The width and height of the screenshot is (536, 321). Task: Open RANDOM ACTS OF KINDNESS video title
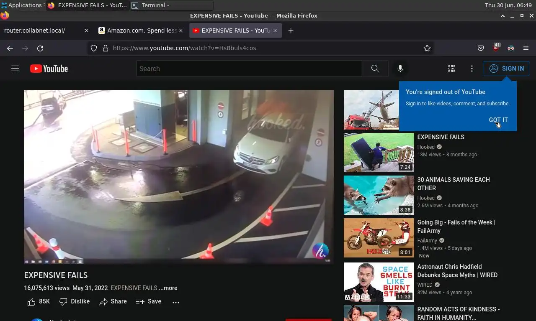459,313
